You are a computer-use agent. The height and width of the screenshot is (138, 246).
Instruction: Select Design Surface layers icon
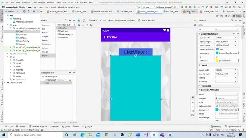point(79,20)
